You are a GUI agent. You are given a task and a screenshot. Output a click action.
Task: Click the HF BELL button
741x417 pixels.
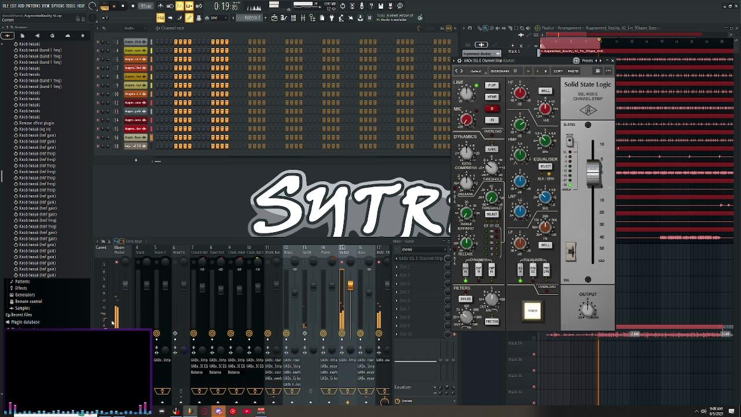click(545, 91)
